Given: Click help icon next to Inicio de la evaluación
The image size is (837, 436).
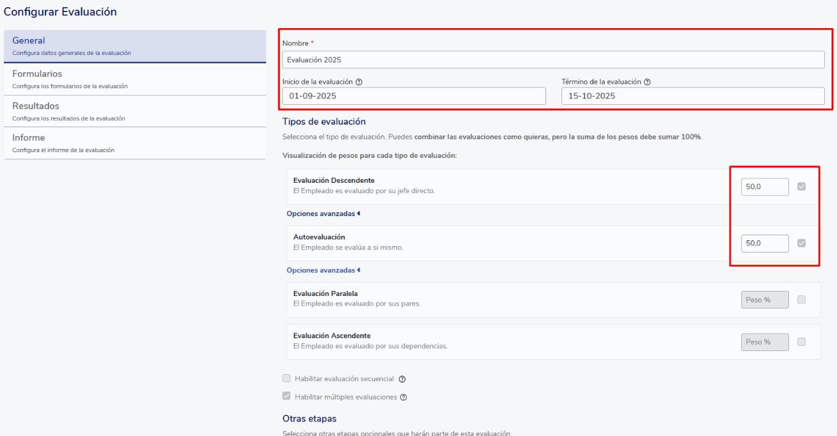Looking at the screenshot, I should click(x=359, y=82).
